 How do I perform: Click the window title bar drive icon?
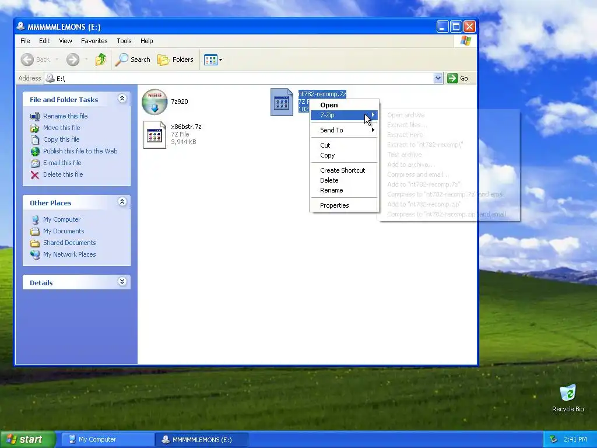pyautogui.click(x=20, y=26)
